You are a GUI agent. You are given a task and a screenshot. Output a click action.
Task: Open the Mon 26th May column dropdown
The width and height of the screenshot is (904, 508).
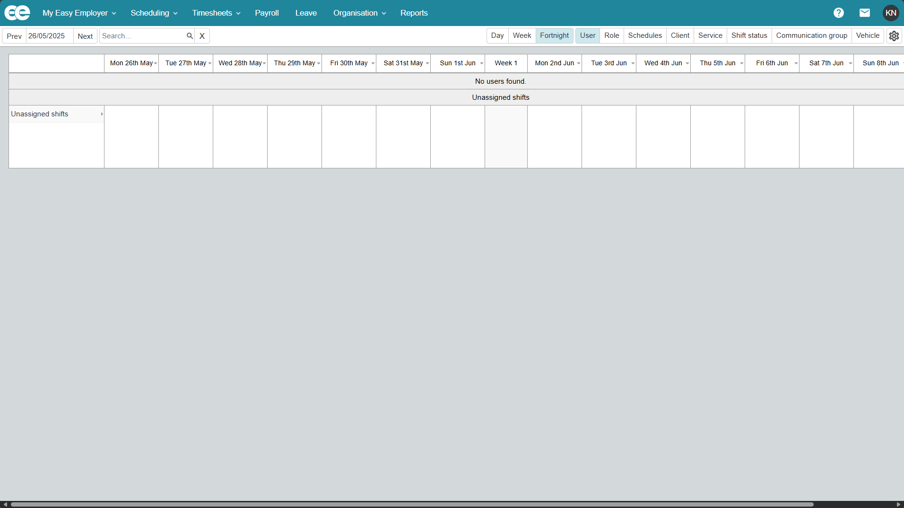click(155, 63)
